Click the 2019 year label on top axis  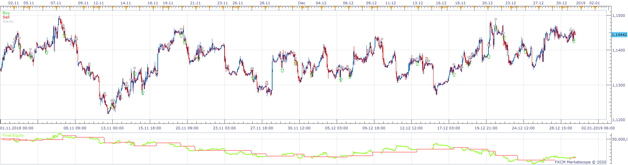(581, 3)
